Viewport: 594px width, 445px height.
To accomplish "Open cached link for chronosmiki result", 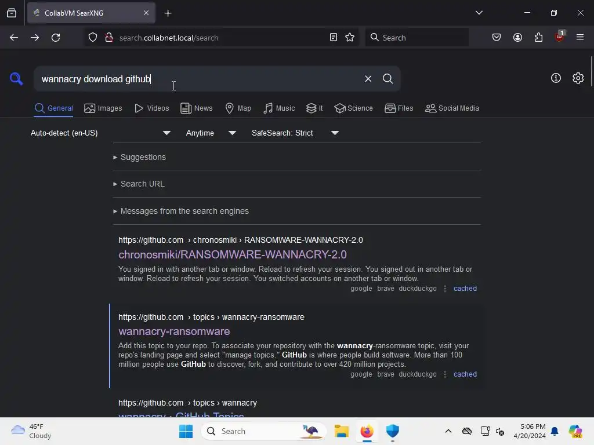I will pyautogui.click(x=465, y=289).
